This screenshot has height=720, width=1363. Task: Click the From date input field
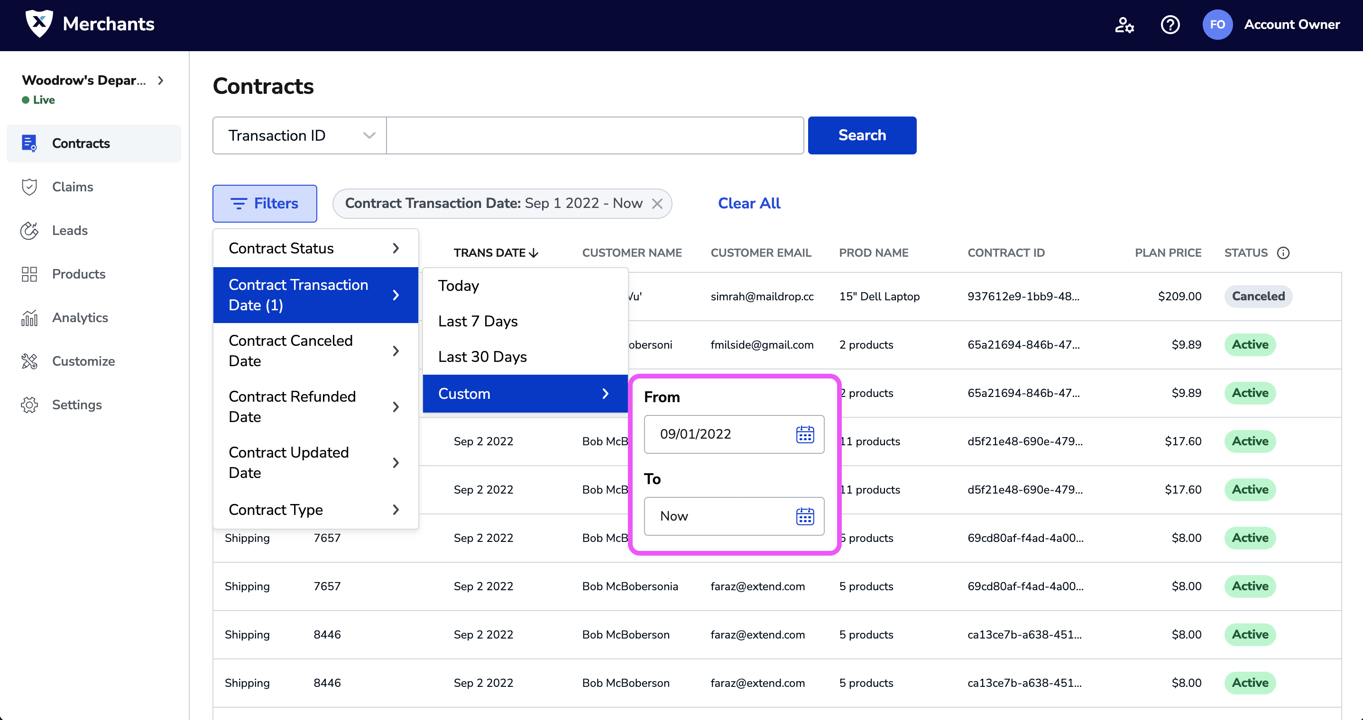(x=719, y=434)
